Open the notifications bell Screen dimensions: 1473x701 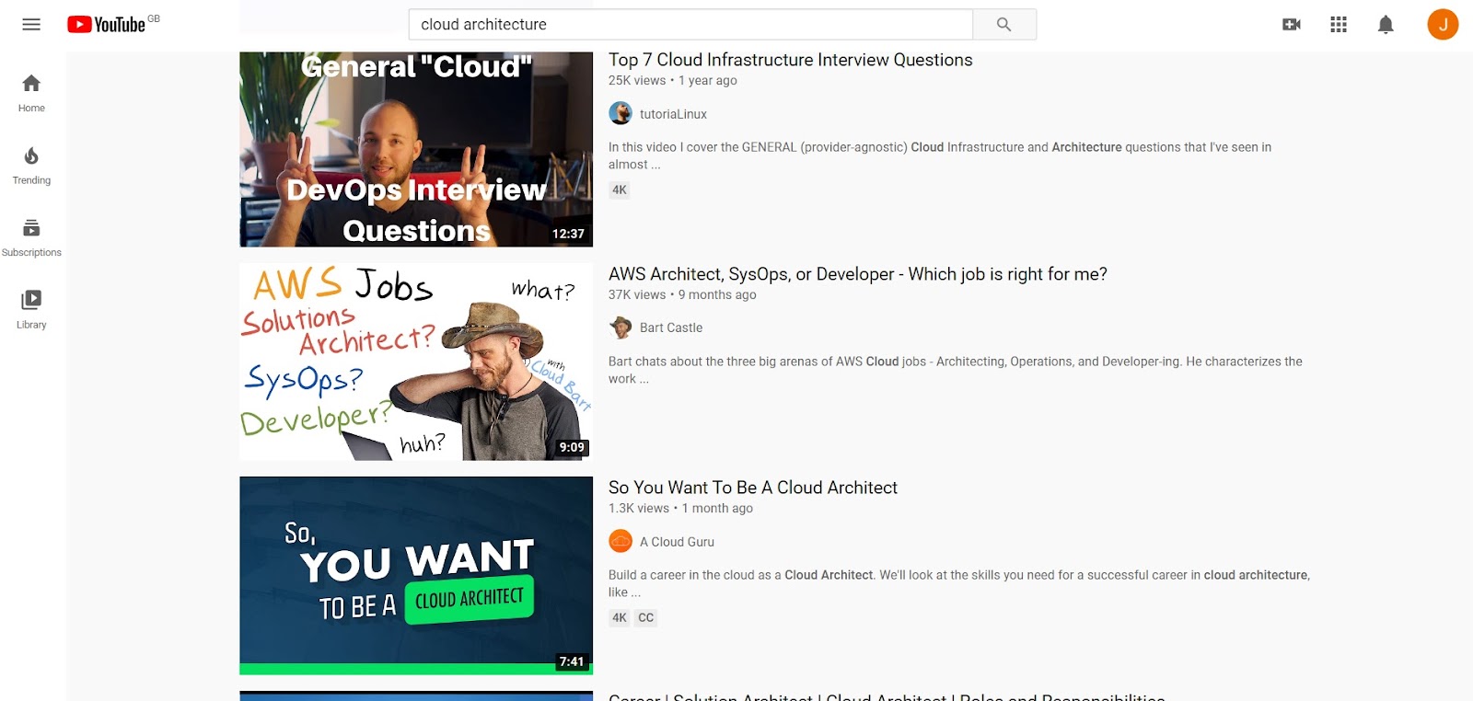(1386, 25)
